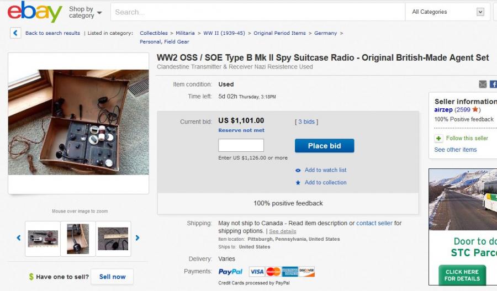
Task: Click the 3 bids link
Action: point(306,121)
